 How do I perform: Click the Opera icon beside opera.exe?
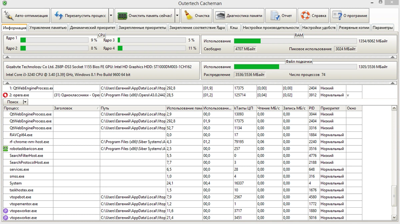coord(5,95)
